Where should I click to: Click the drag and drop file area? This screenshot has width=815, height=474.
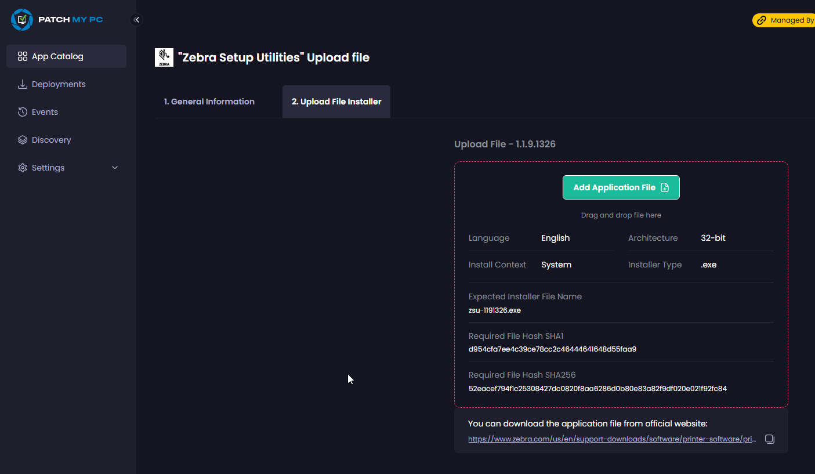tap(621, 215)
